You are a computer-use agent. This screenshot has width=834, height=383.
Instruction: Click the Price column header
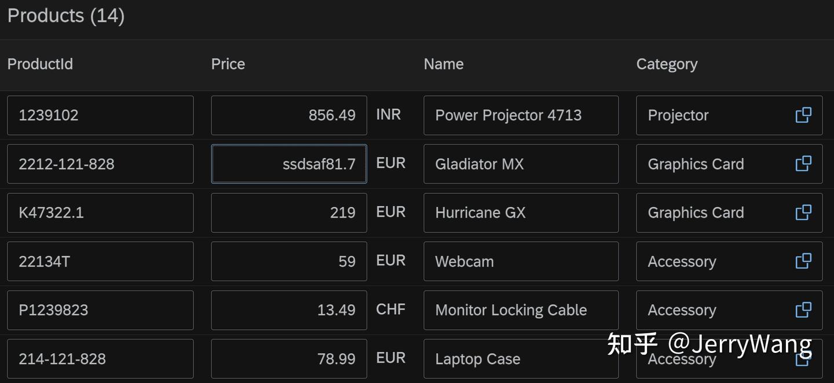[x=228, y=64]
